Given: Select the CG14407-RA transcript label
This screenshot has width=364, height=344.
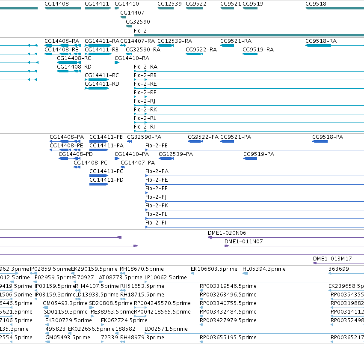Looking at the screenshot, I should click(x=137, y=41).
